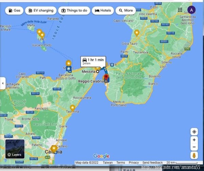Select the Street View pegman icon
The width and height of the screenshot is (204, 171).
click(x=194, y=155)
